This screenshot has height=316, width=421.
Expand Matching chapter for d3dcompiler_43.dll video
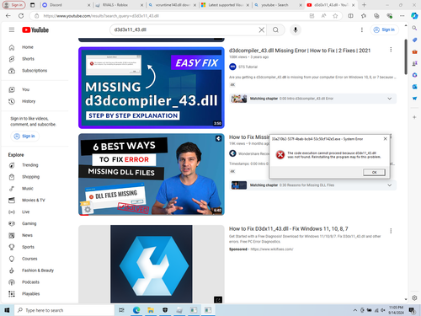(x=390, y=99)
